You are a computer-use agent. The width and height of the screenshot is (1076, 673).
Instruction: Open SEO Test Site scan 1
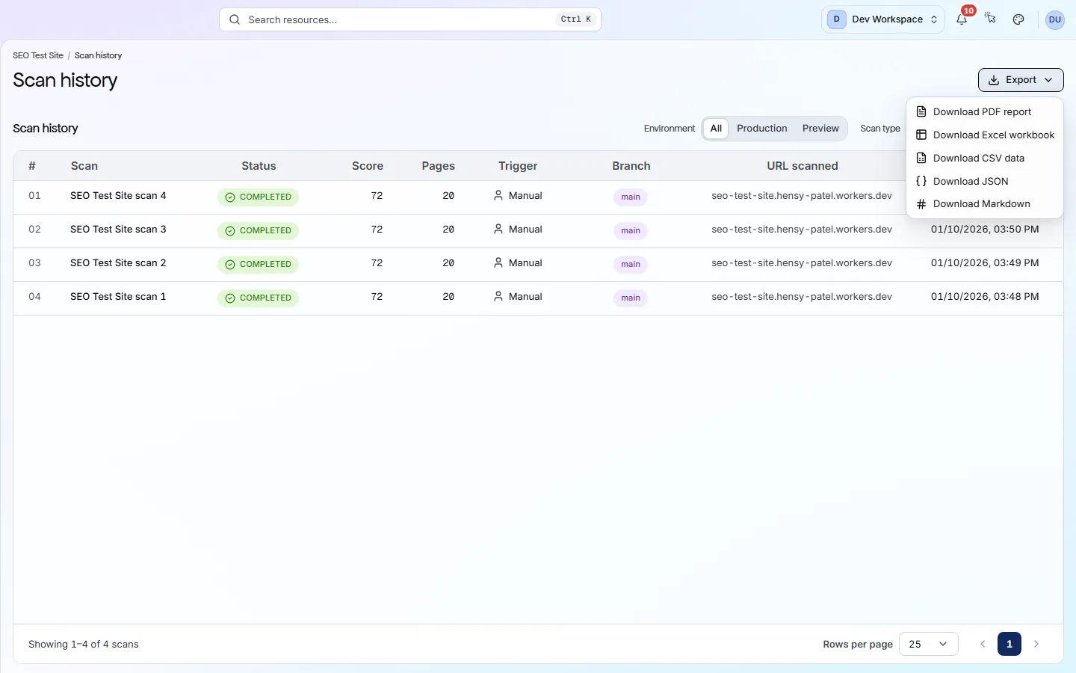[118, 297]
